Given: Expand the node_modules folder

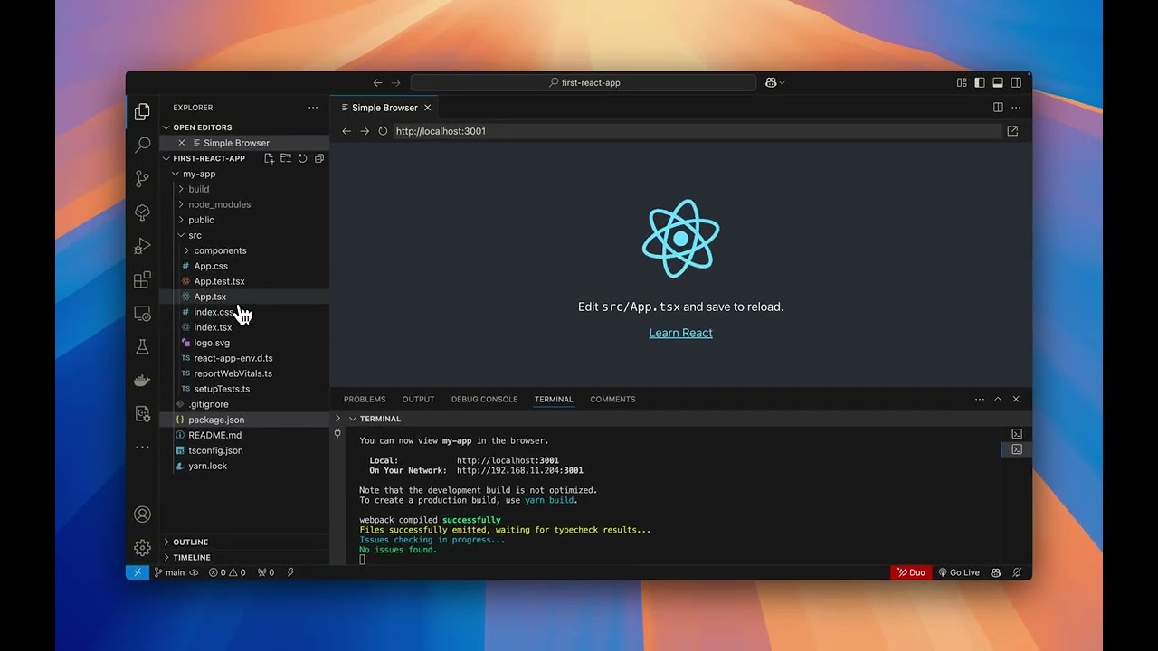Looking at the screenshot, I should [181, 204].
